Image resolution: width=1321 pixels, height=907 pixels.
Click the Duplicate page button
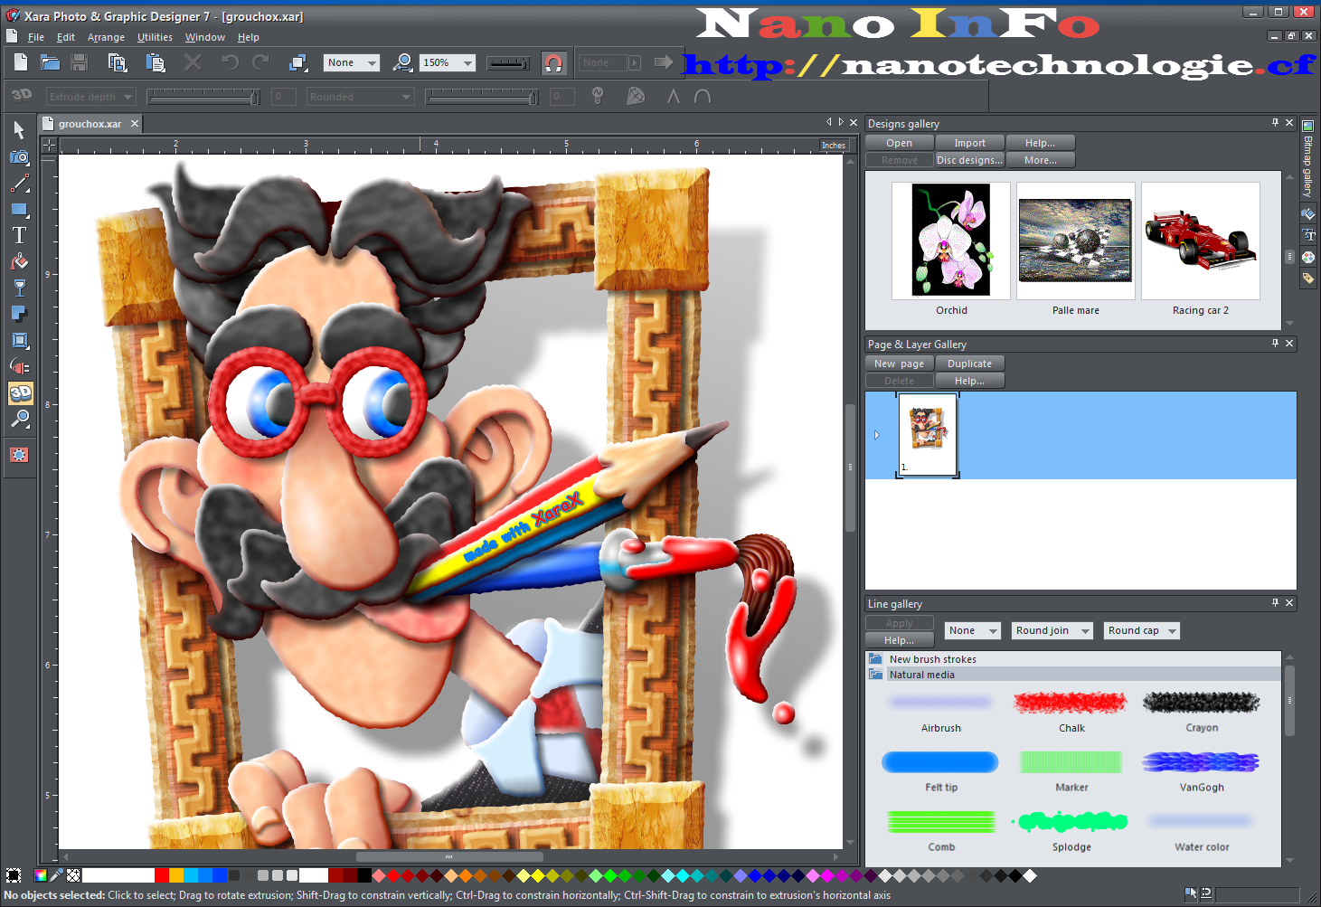(x=969, y=364)
